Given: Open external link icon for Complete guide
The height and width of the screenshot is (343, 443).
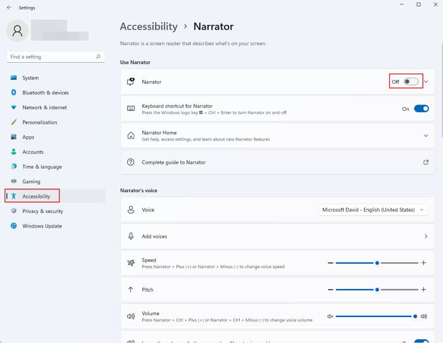Looking at the screenshot, I should pyautogui.click(x=426, y=162).
